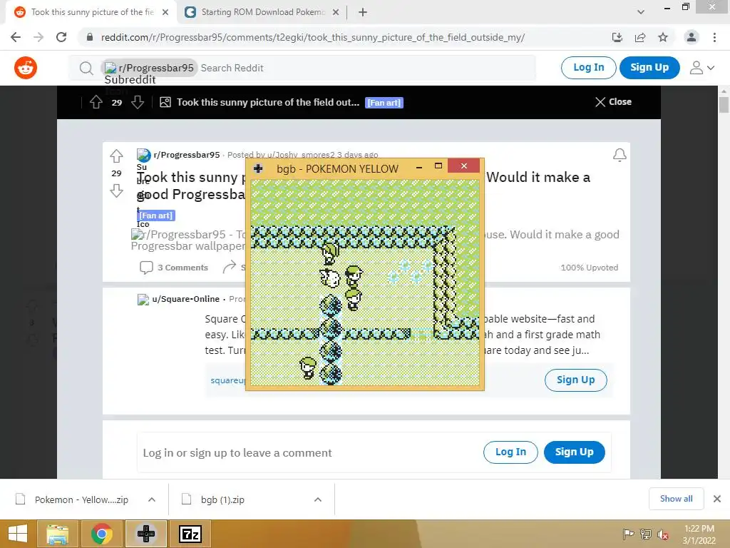Click the Fan art flair under post title
730x548 pixels.
(156, 215)
